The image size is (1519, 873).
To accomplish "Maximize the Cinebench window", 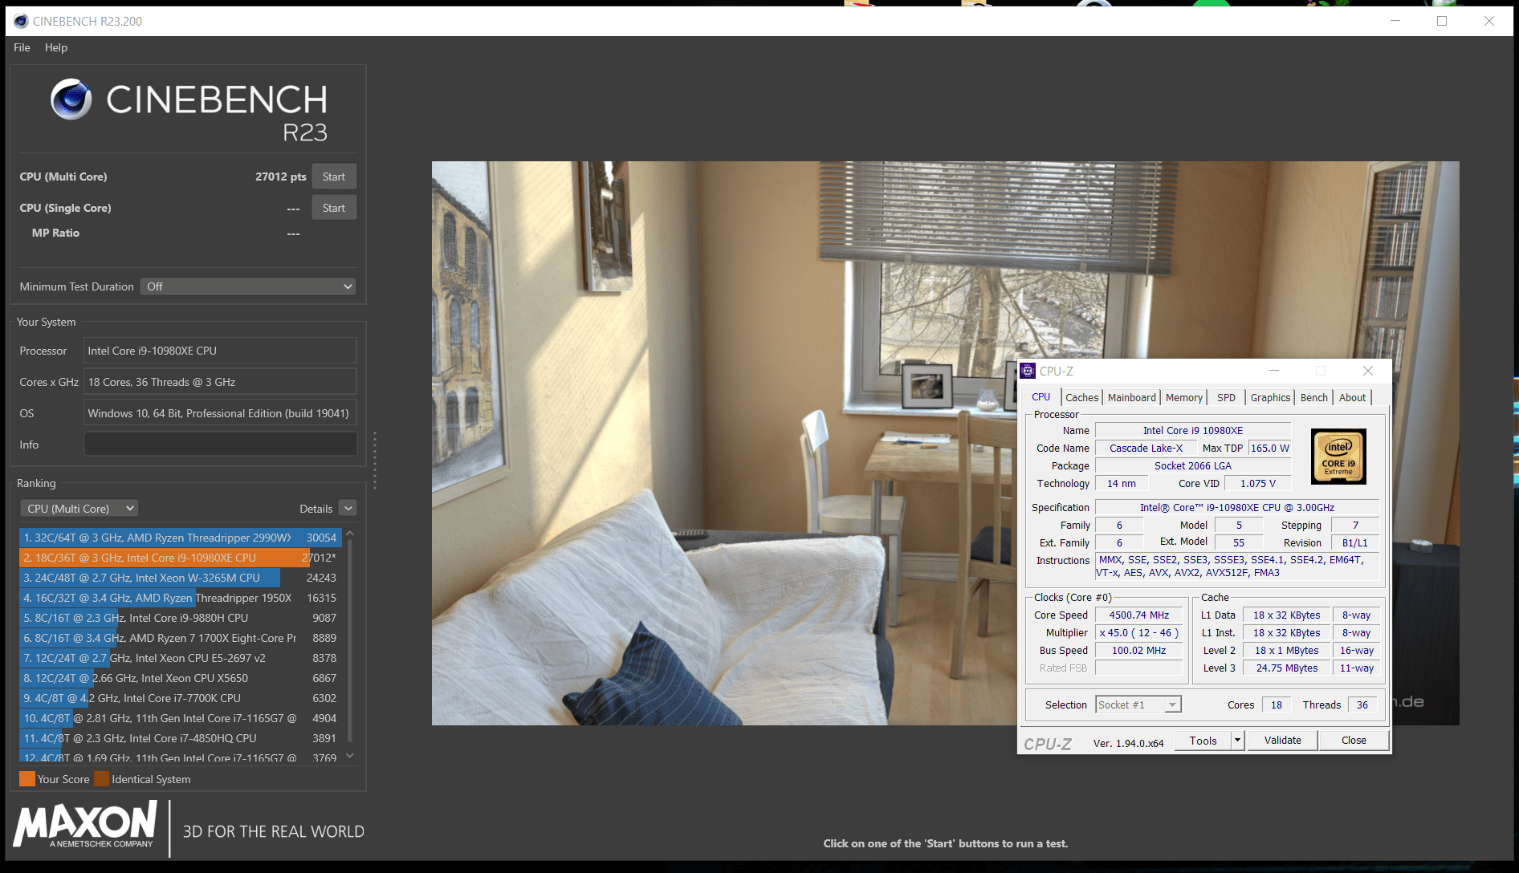I will (1442, 21).
